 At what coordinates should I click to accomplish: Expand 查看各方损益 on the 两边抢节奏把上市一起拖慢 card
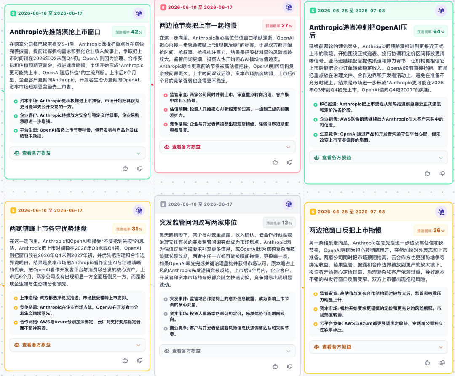pos(227,147)
